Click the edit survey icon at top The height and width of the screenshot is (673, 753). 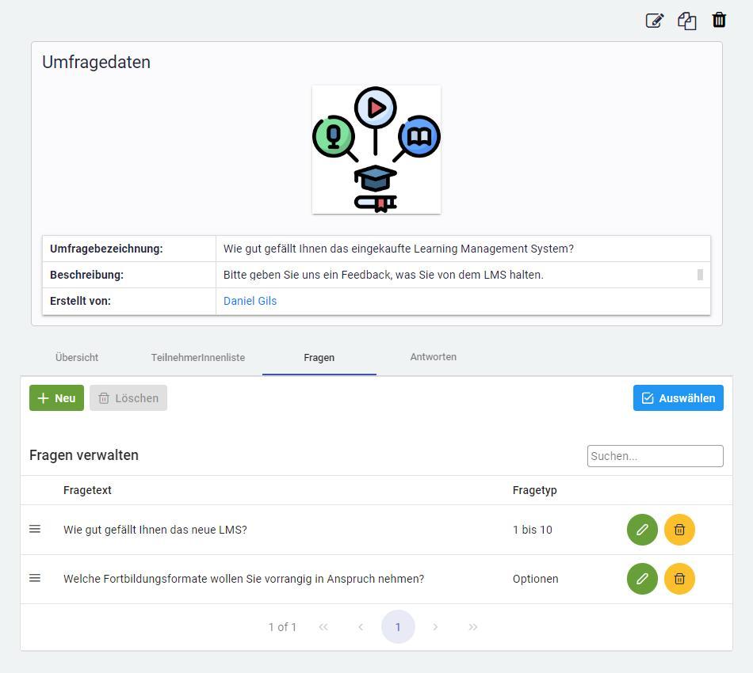coord(654,21)
